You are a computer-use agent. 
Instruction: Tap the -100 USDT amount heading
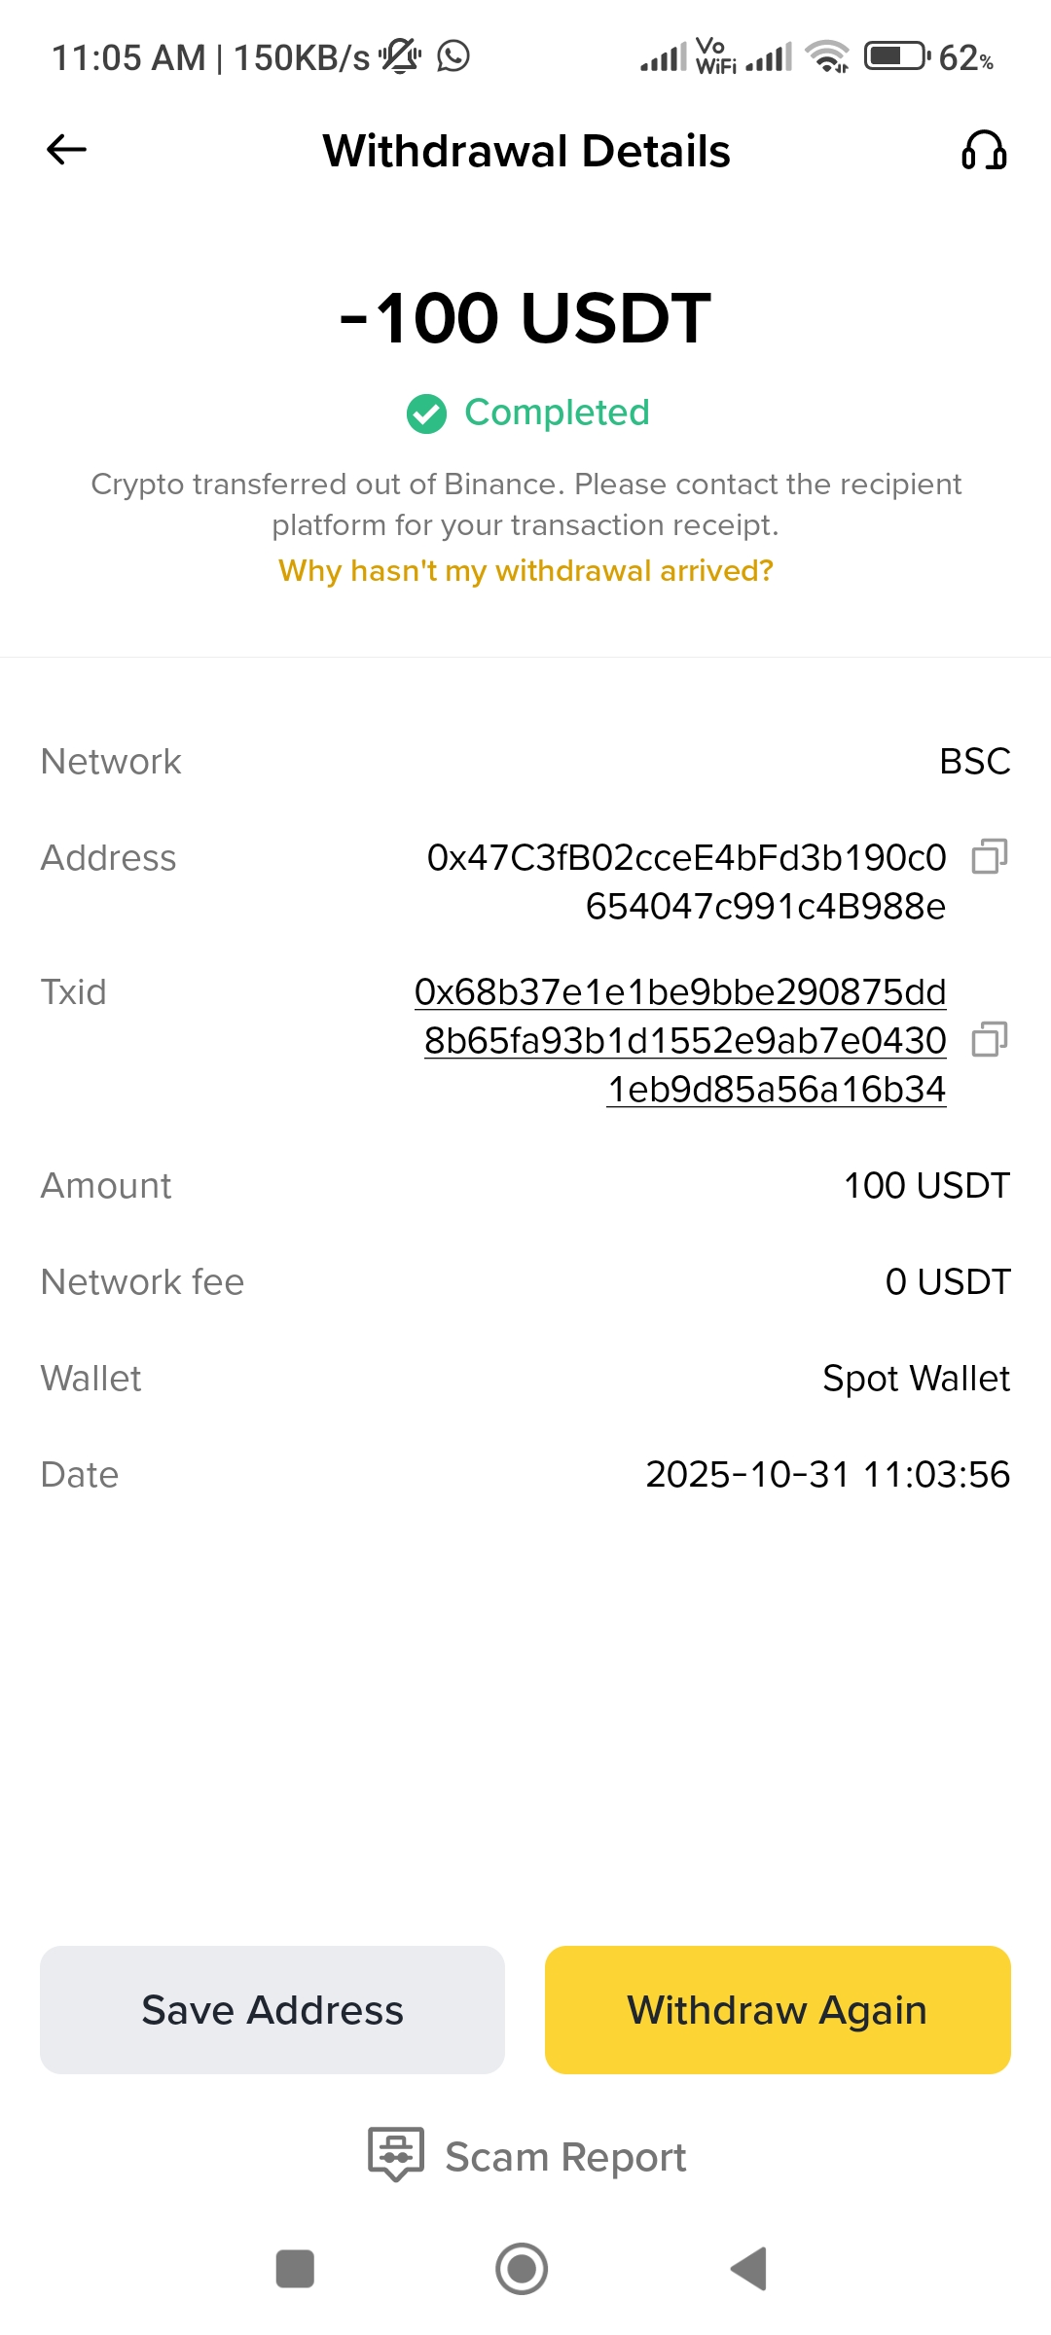pyautogui.click(x=525, y=318)
